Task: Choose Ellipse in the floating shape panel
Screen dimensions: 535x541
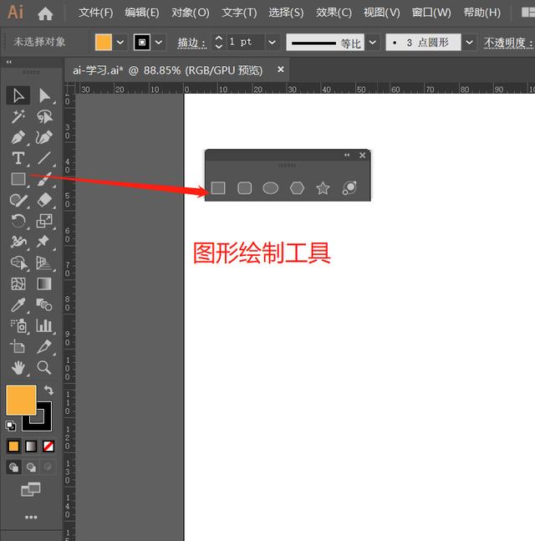Action: pos(271,188)
